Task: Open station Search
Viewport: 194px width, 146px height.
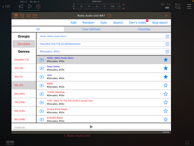Action: [x=118, y=23]
